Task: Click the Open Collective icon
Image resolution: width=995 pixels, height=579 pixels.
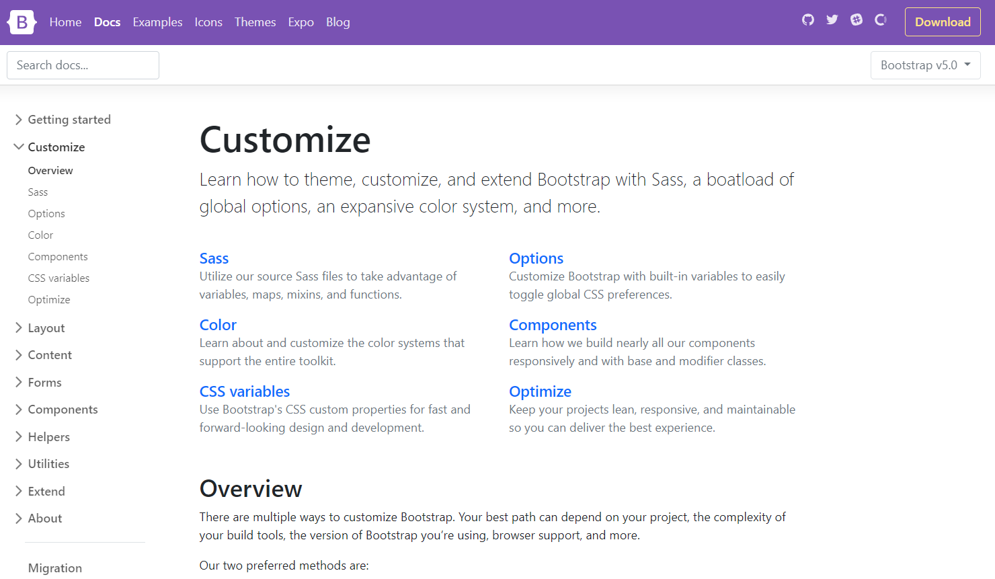Action: click(881, 20)
